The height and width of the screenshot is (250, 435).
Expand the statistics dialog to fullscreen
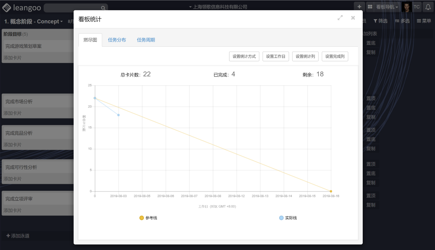click(340, 18)
